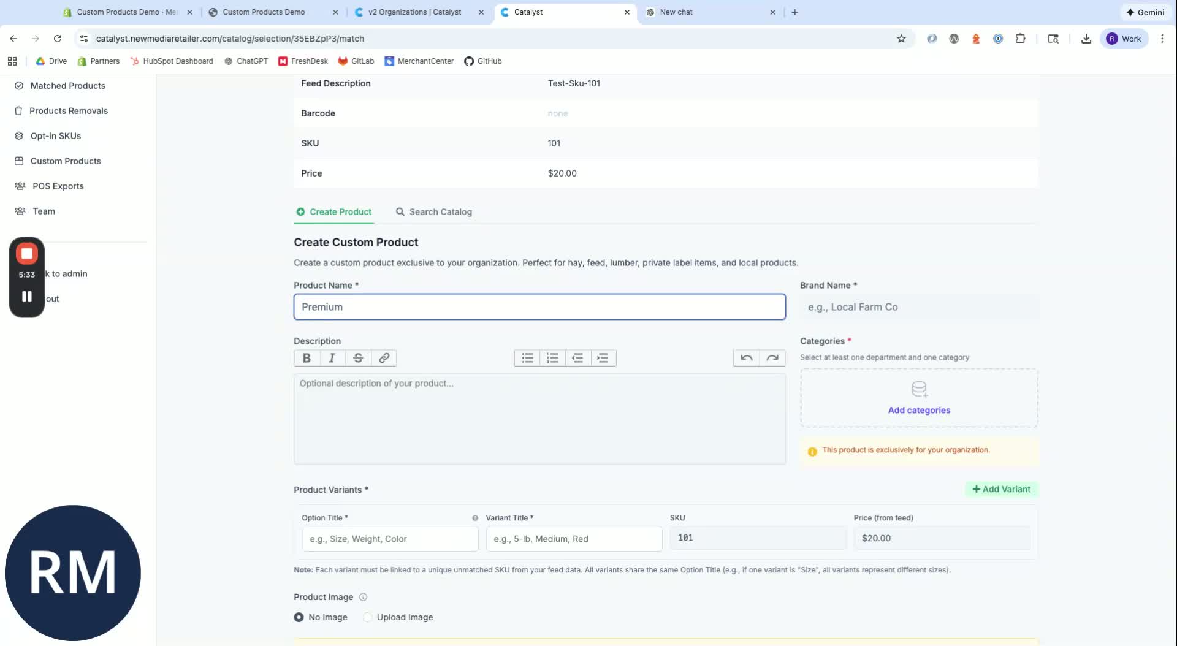Image resolution: width=1177 pixels, height=646 pixels.
Task: Click the Option Title help icon
Action: (475, 518)
